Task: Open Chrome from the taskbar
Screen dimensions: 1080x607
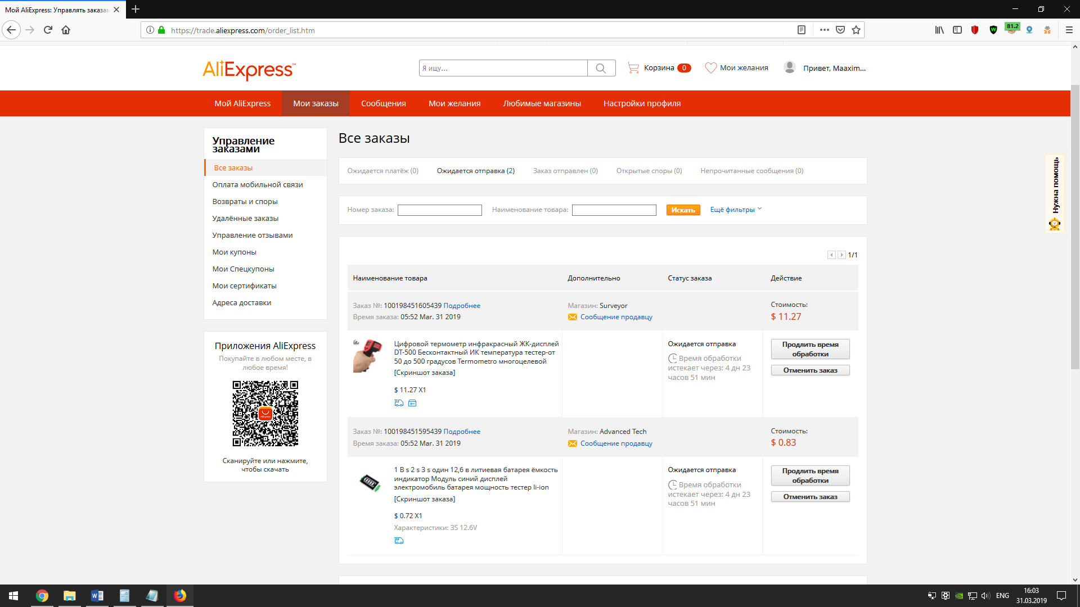Action: pyautogui.click(x=42, y=596)
